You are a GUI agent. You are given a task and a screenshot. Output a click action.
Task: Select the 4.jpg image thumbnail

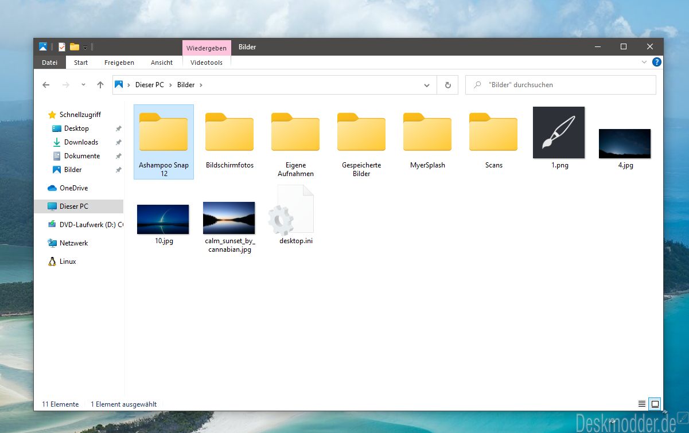[x=625, y=143]
